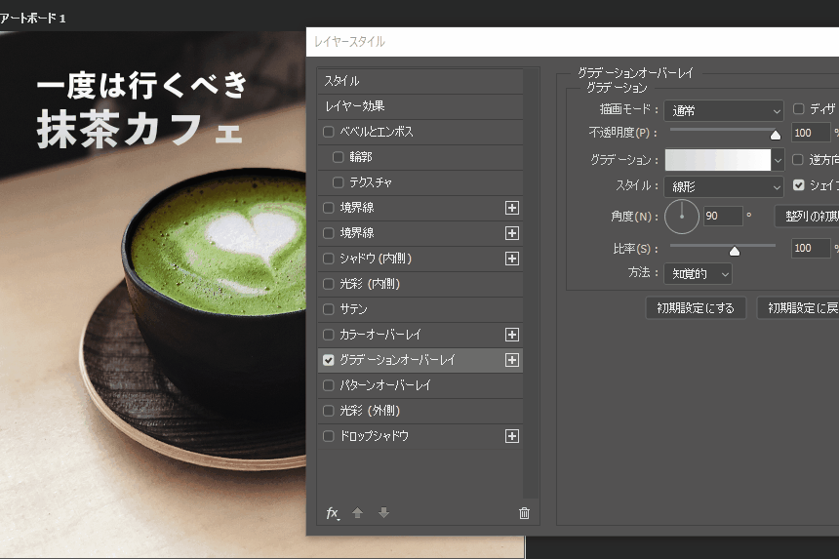Click the 角度 value field showing 90
The width and height of the screenshot is (839, 559).
[723, 217]
